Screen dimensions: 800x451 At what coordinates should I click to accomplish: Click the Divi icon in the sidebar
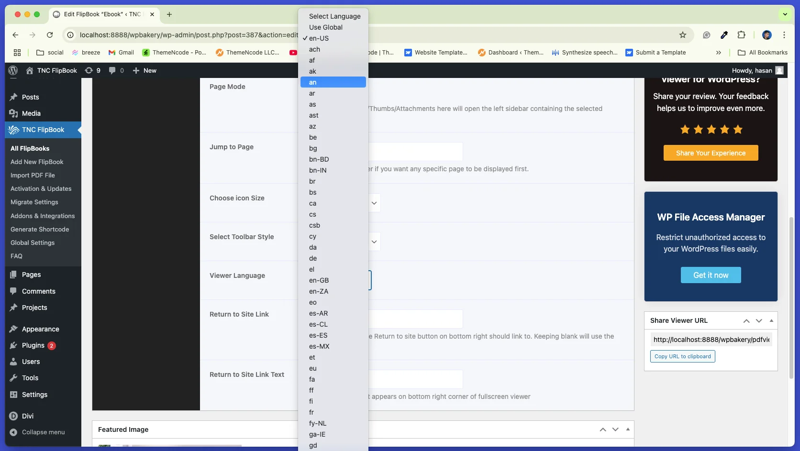click(x=13, y=416)
